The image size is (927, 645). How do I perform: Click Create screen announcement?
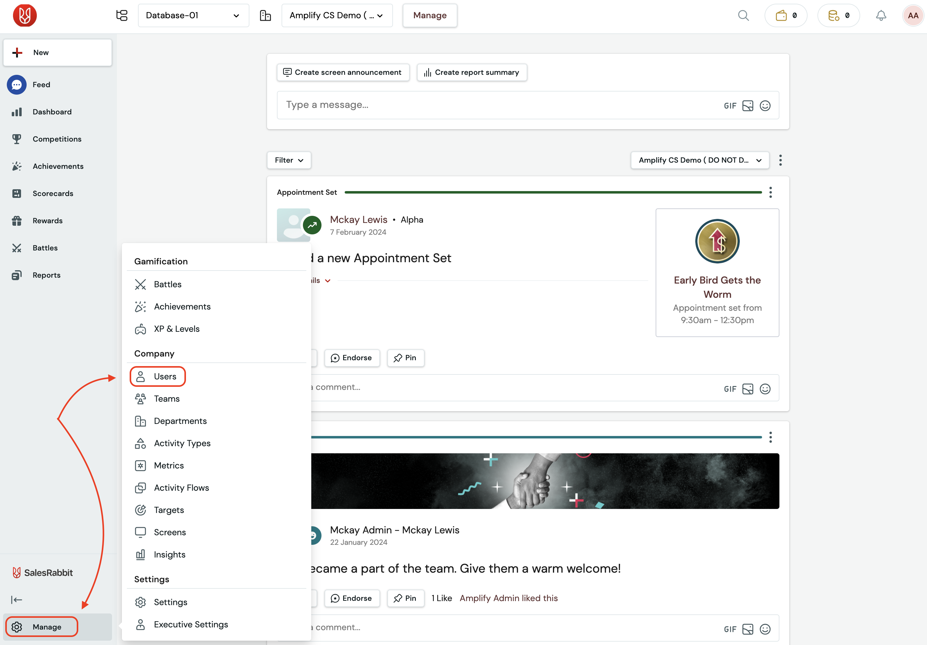(x=343, y=72)
